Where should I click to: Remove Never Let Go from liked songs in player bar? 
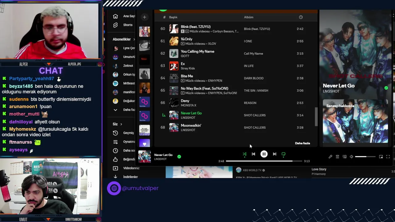[179, 157]
